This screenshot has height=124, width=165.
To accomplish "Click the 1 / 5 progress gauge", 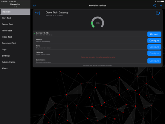I will point(97,22).
